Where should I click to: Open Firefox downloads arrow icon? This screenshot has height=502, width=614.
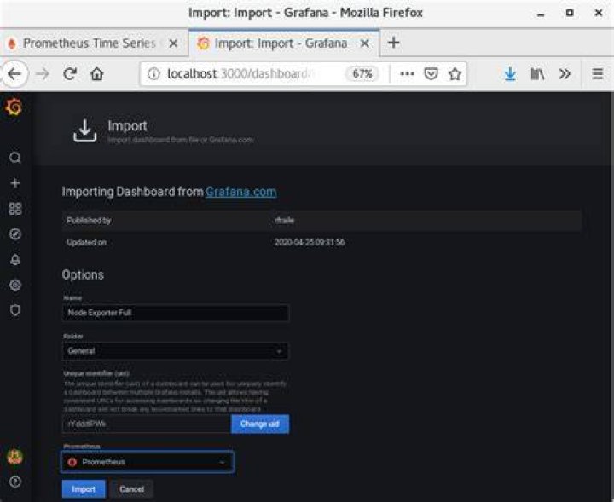coord(510,74)
